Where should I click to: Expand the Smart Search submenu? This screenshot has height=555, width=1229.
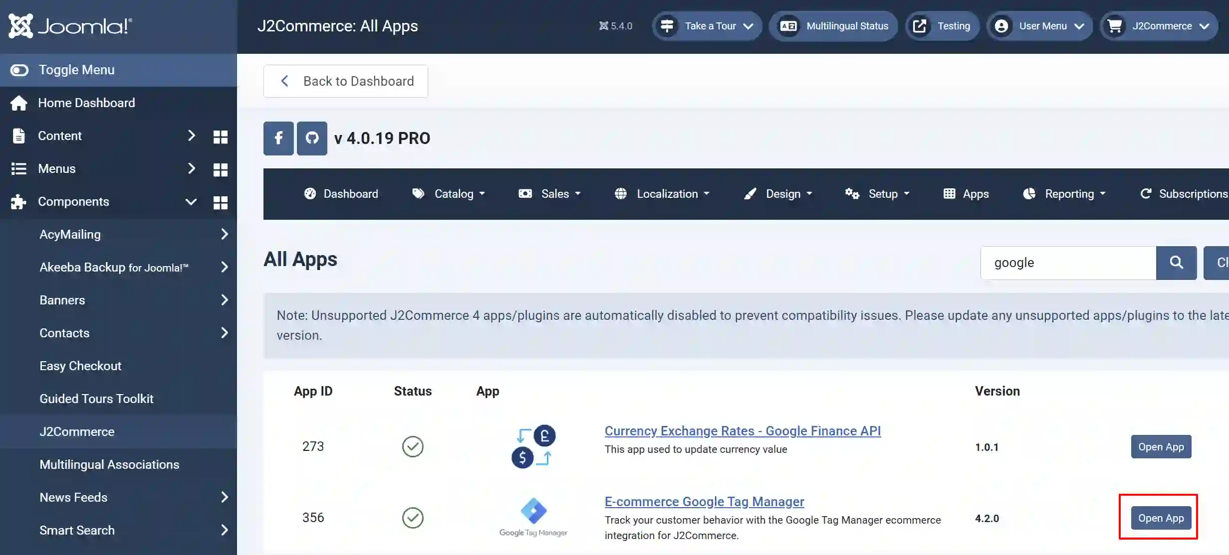[225, 530]
